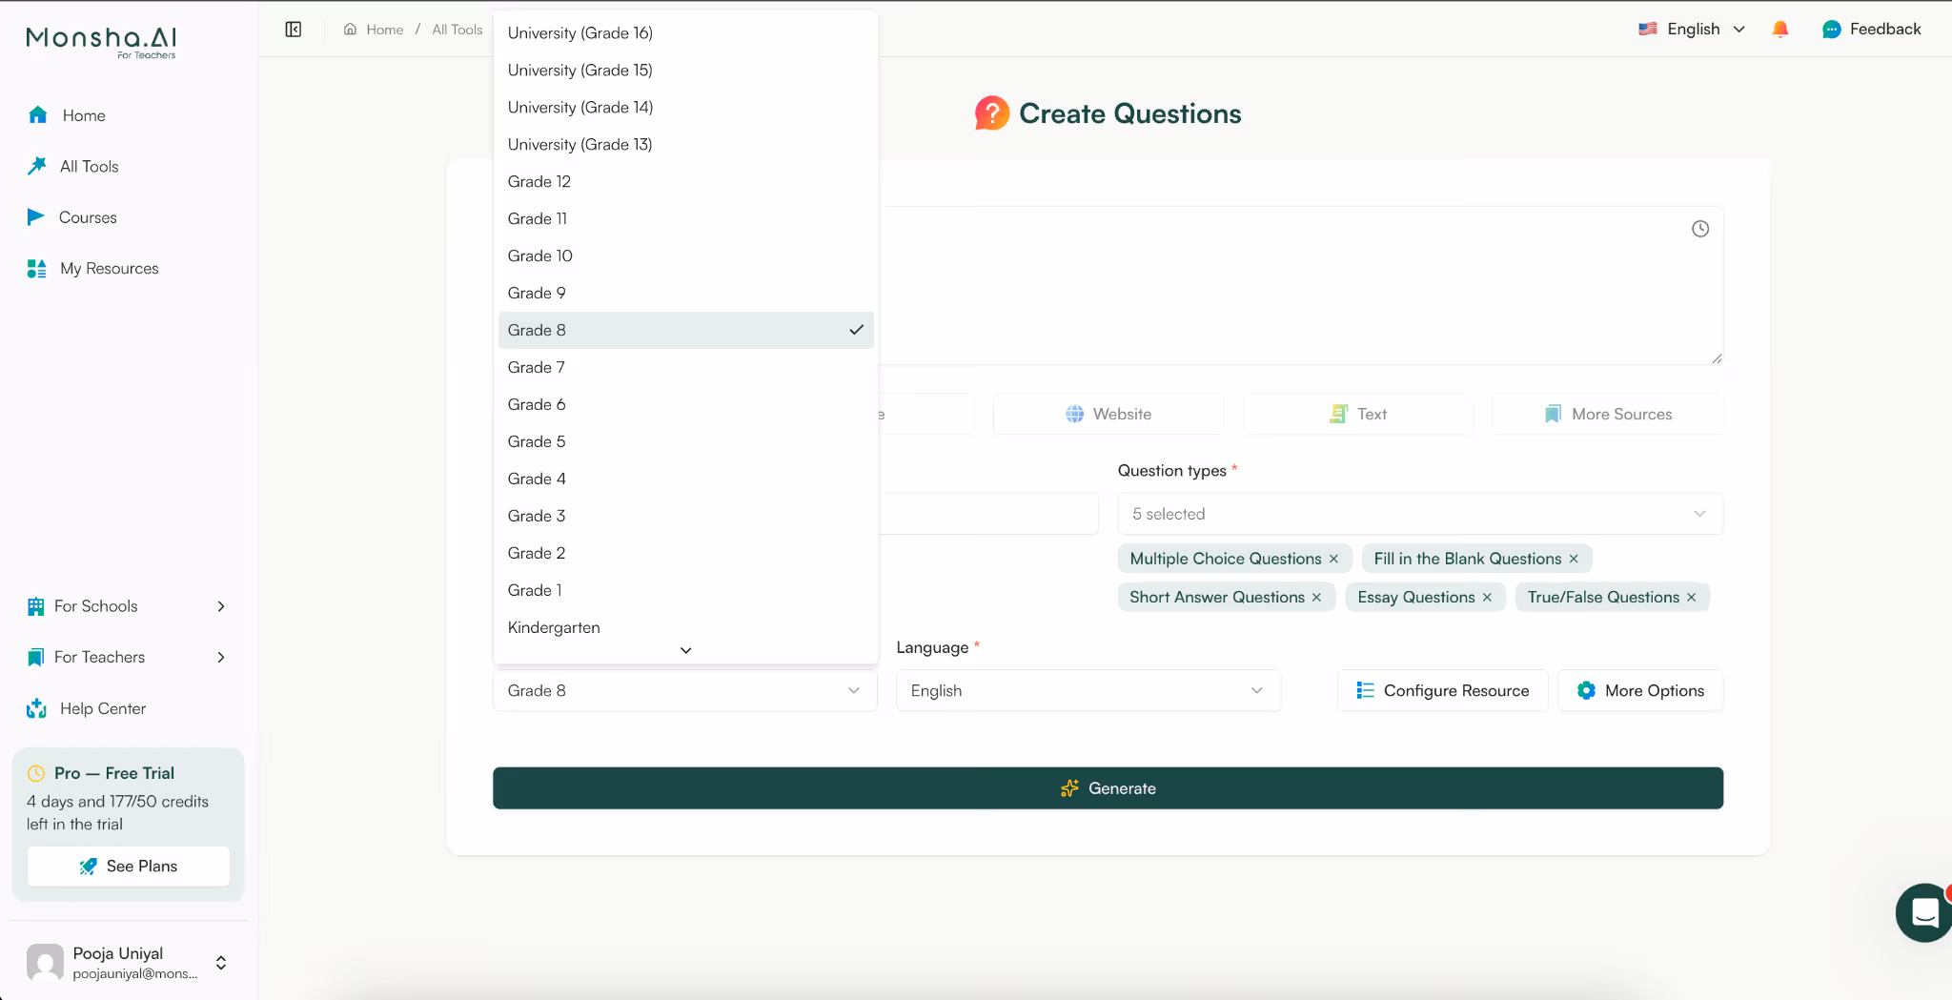Screen dimensions: 1952x1000
Task: Open the More Sources tab
Action: [x=1606, y=414]
